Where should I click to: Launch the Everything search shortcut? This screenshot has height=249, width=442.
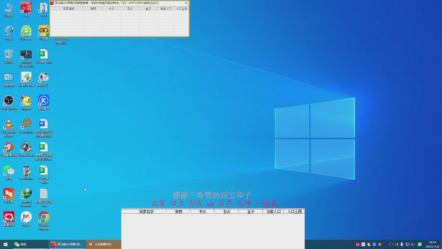(x=27, y=126)
